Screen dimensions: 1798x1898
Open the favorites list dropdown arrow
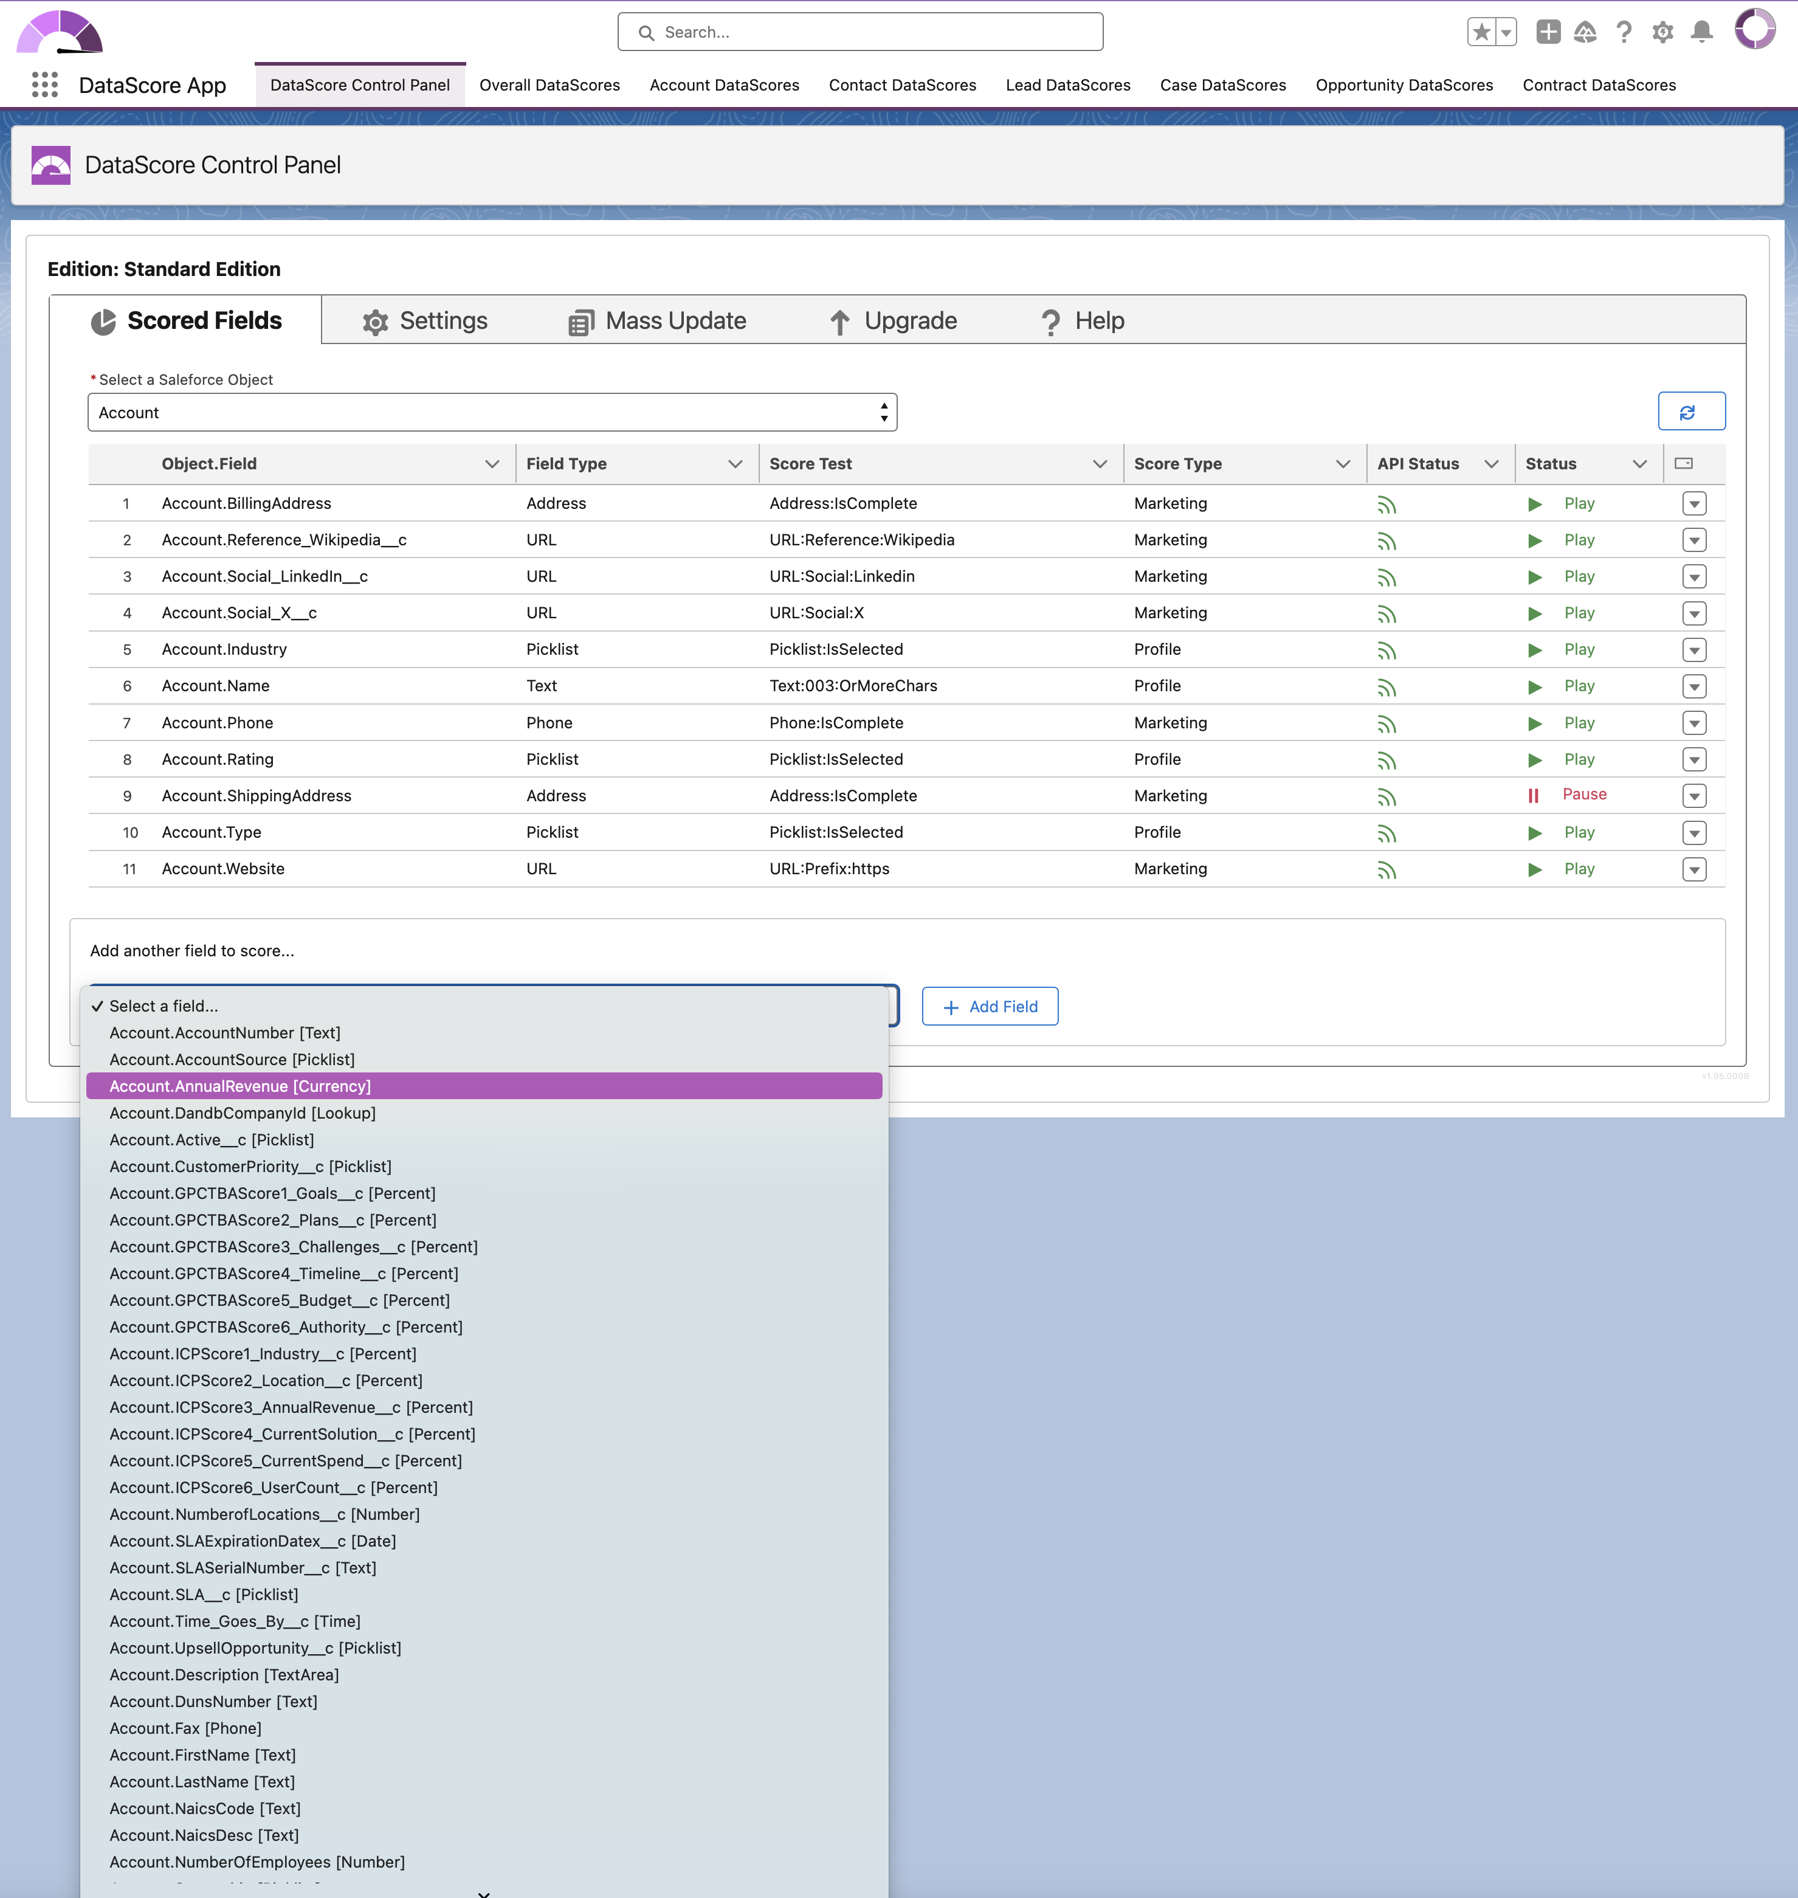(1507, 32)
